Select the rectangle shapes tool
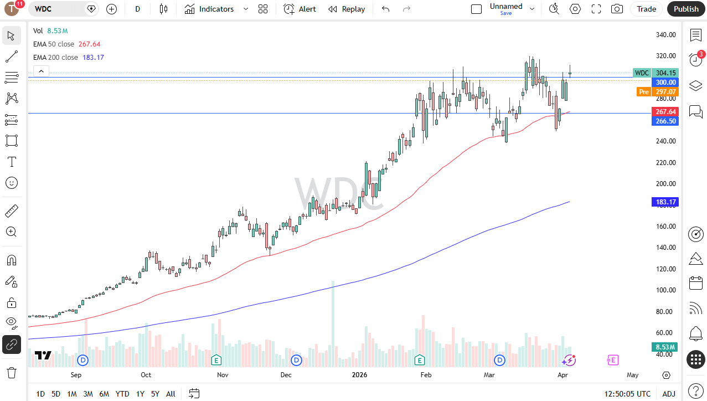The image size is (707, 401). (12, 141)
